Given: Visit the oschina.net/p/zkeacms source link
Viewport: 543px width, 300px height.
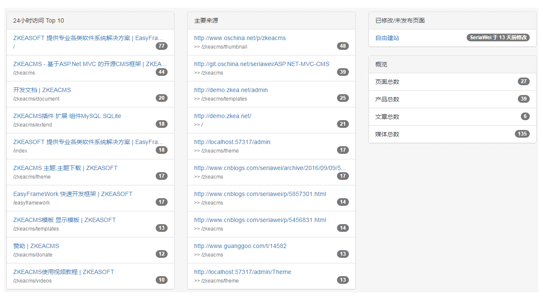Looking at the screenshot, I should pyautogui.click(x=240, y=38).
